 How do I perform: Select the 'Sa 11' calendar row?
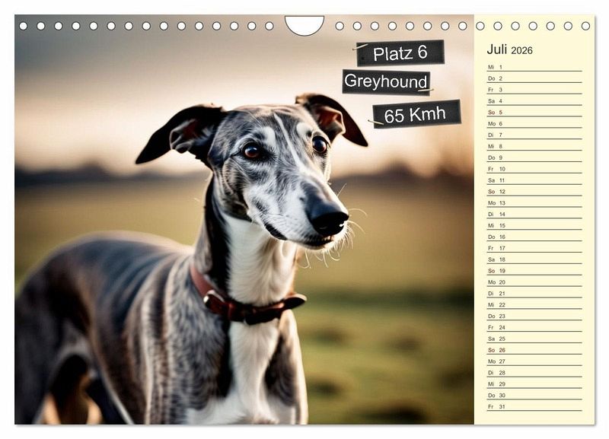coord(534,180)
